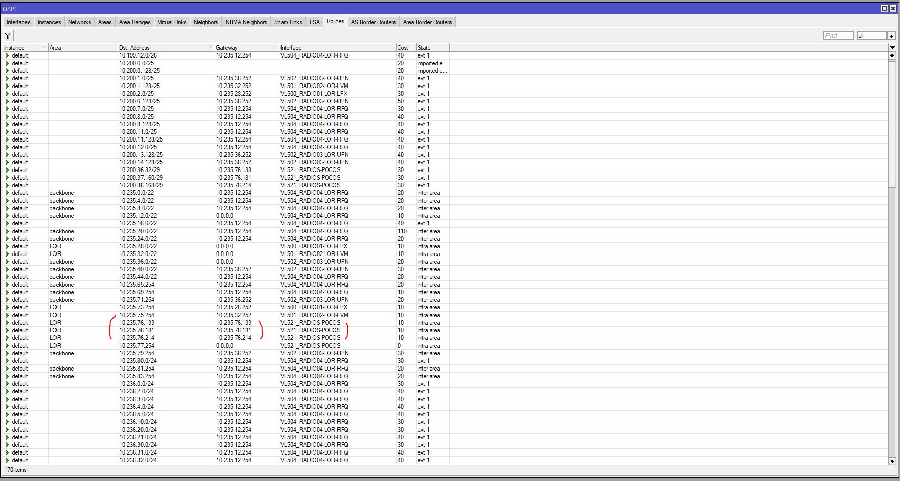Open the Virtual Links tab

[172, 22]
